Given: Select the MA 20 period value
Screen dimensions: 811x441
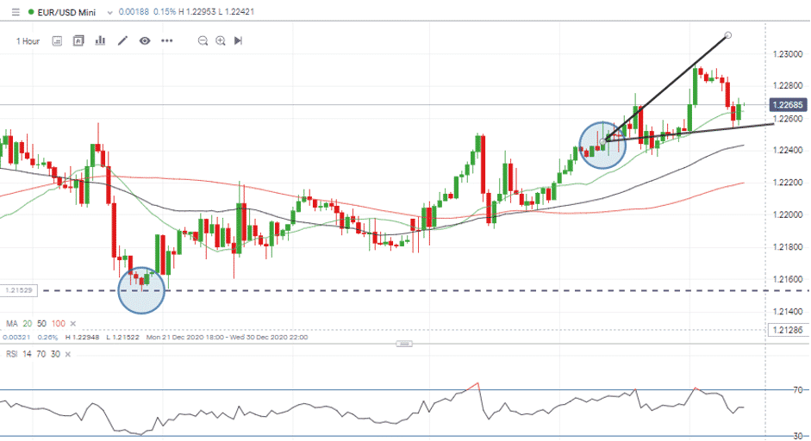Looking at the screenshot, I should pyautogui.click(x=28, y=324).
